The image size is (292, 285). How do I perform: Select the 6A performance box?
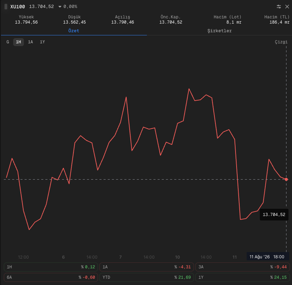pos(51,277)
